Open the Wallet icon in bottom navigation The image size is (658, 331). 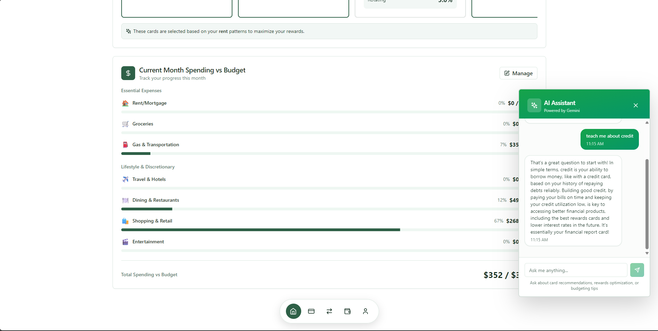point(347,311)
